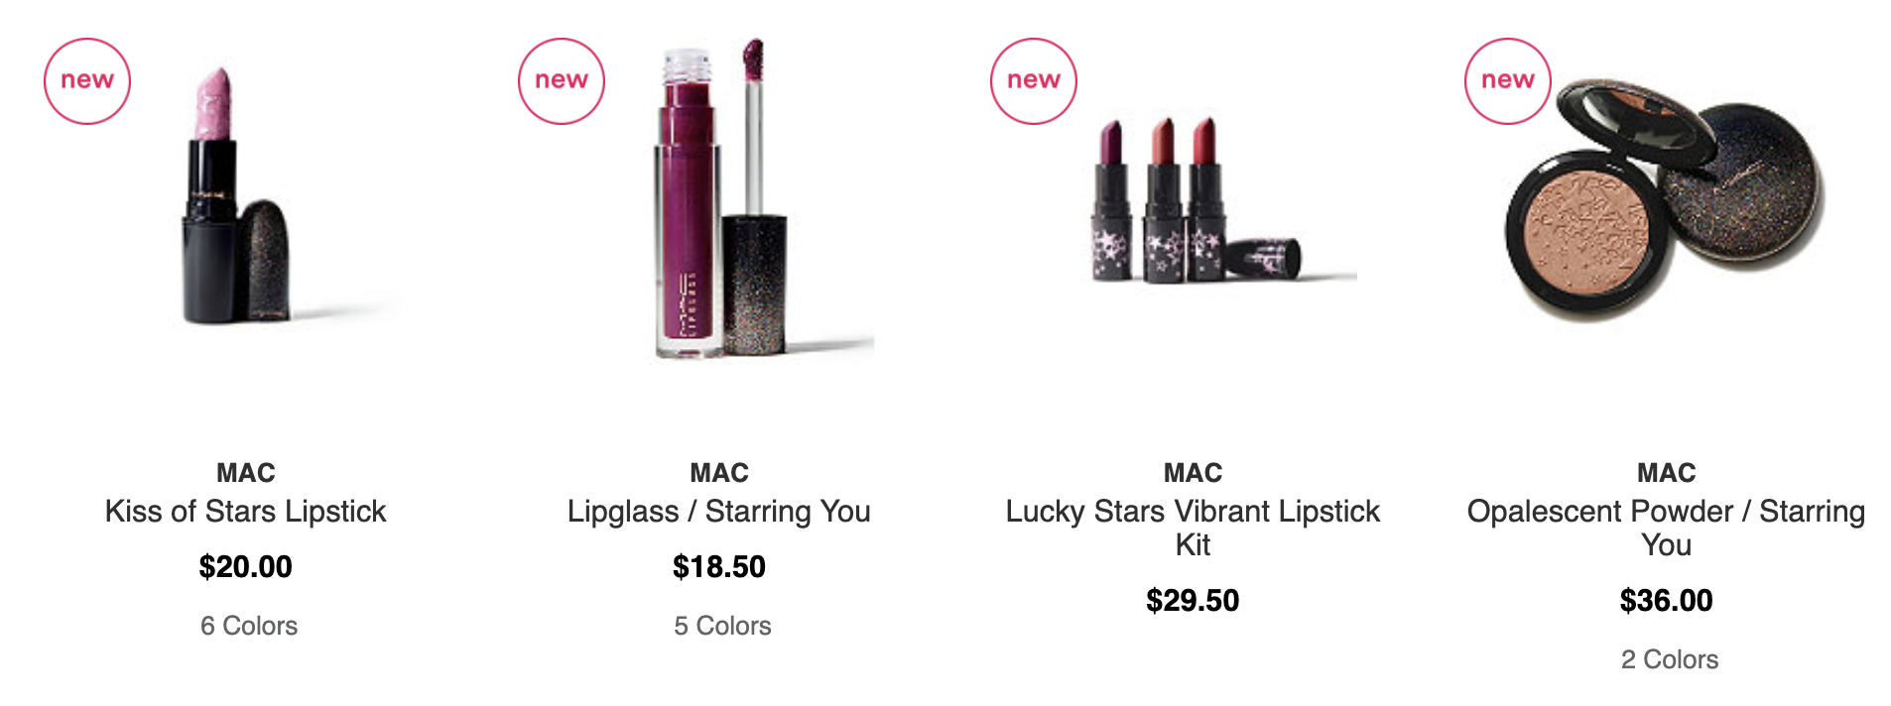Open the Opalescent Powder compact image

pos(1667,198)
